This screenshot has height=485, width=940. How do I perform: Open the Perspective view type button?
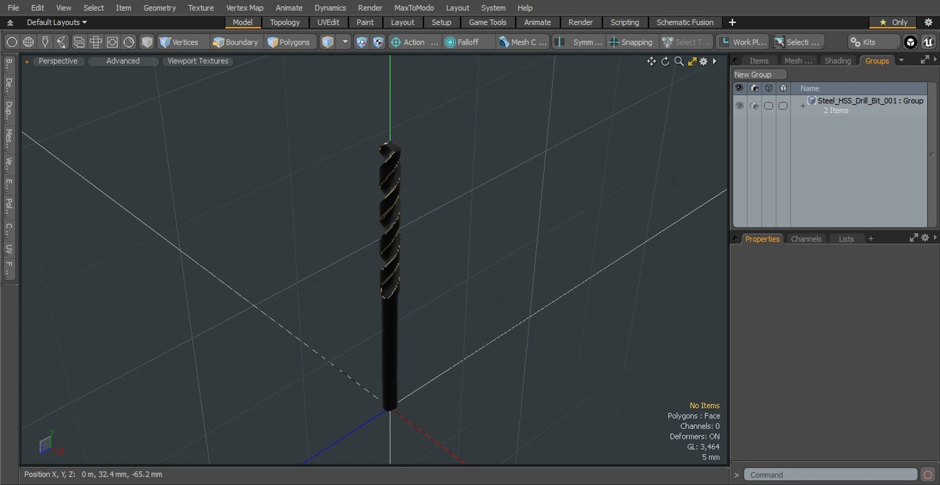click(58, 61)
